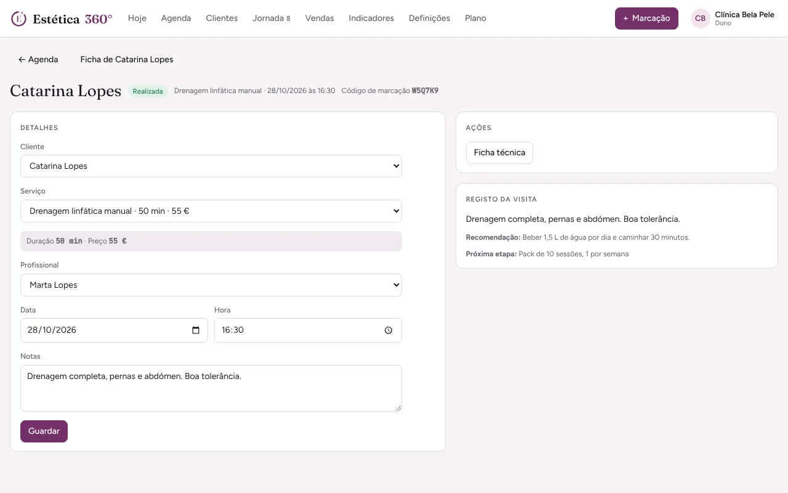788x493 pixels.
Task: Open Definições in top navigation
Action: [430, 18]
